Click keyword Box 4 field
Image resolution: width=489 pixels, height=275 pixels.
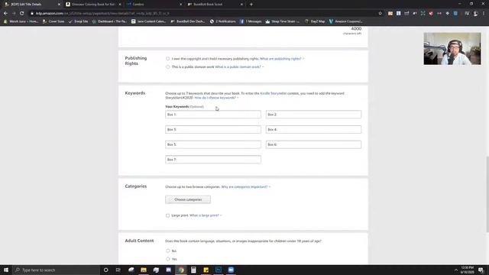[x=313, y=129]
